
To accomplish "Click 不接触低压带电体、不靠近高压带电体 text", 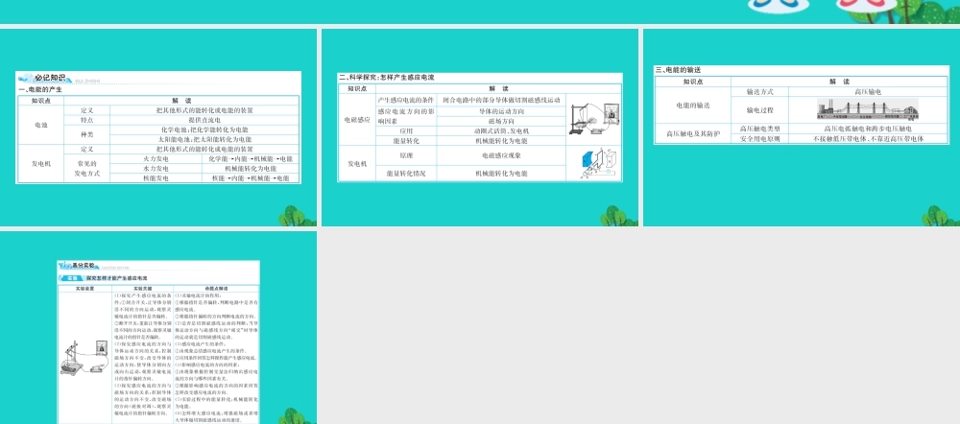I will coord(868,139).
